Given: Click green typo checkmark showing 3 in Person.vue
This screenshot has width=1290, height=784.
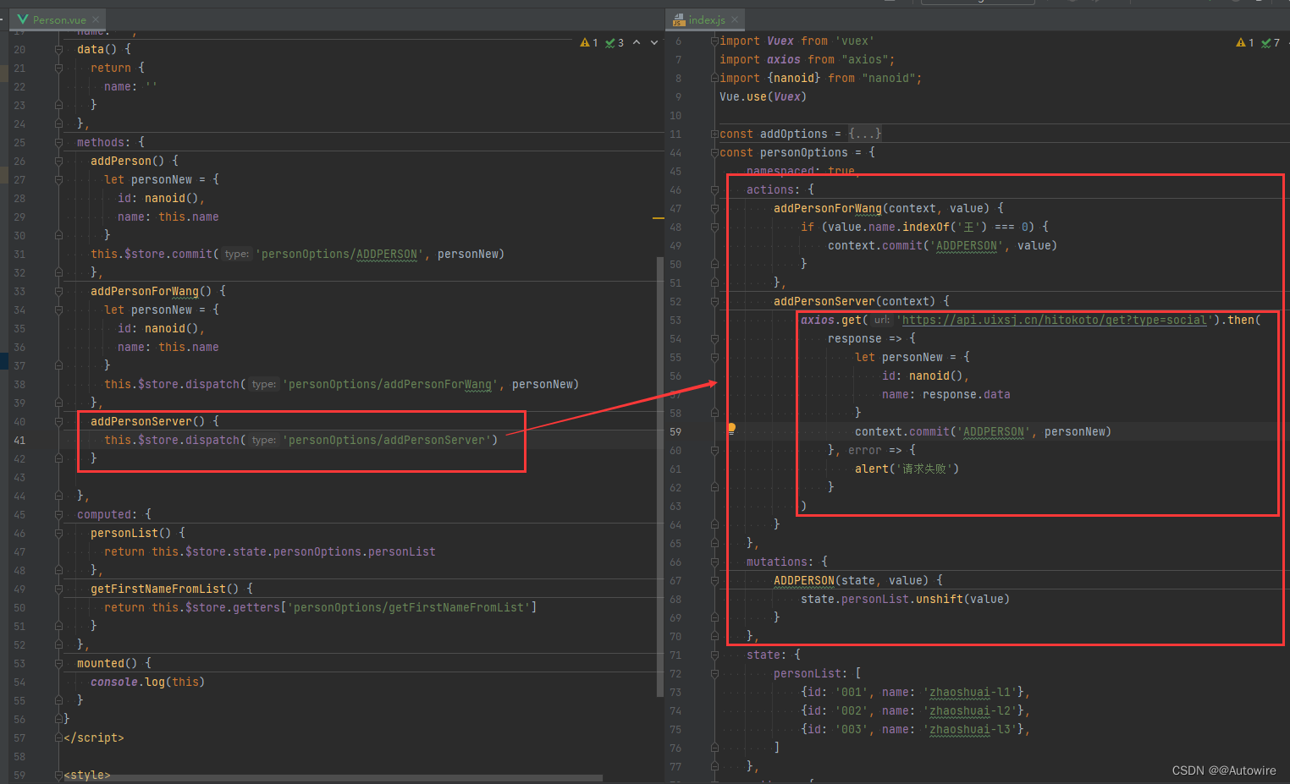Looking at the screenshot, I should click(615, 42).
